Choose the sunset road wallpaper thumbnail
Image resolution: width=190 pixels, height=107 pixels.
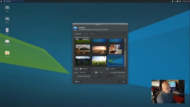pos(99,50)
